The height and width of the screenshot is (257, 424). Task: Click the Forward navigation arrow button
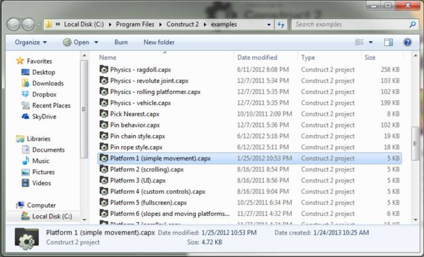pos(29,24)
